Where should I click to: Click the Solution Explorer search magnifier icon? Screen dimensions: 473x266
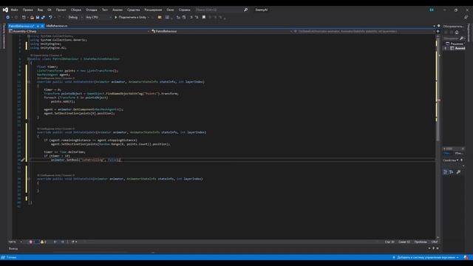[x=461, y=38]
